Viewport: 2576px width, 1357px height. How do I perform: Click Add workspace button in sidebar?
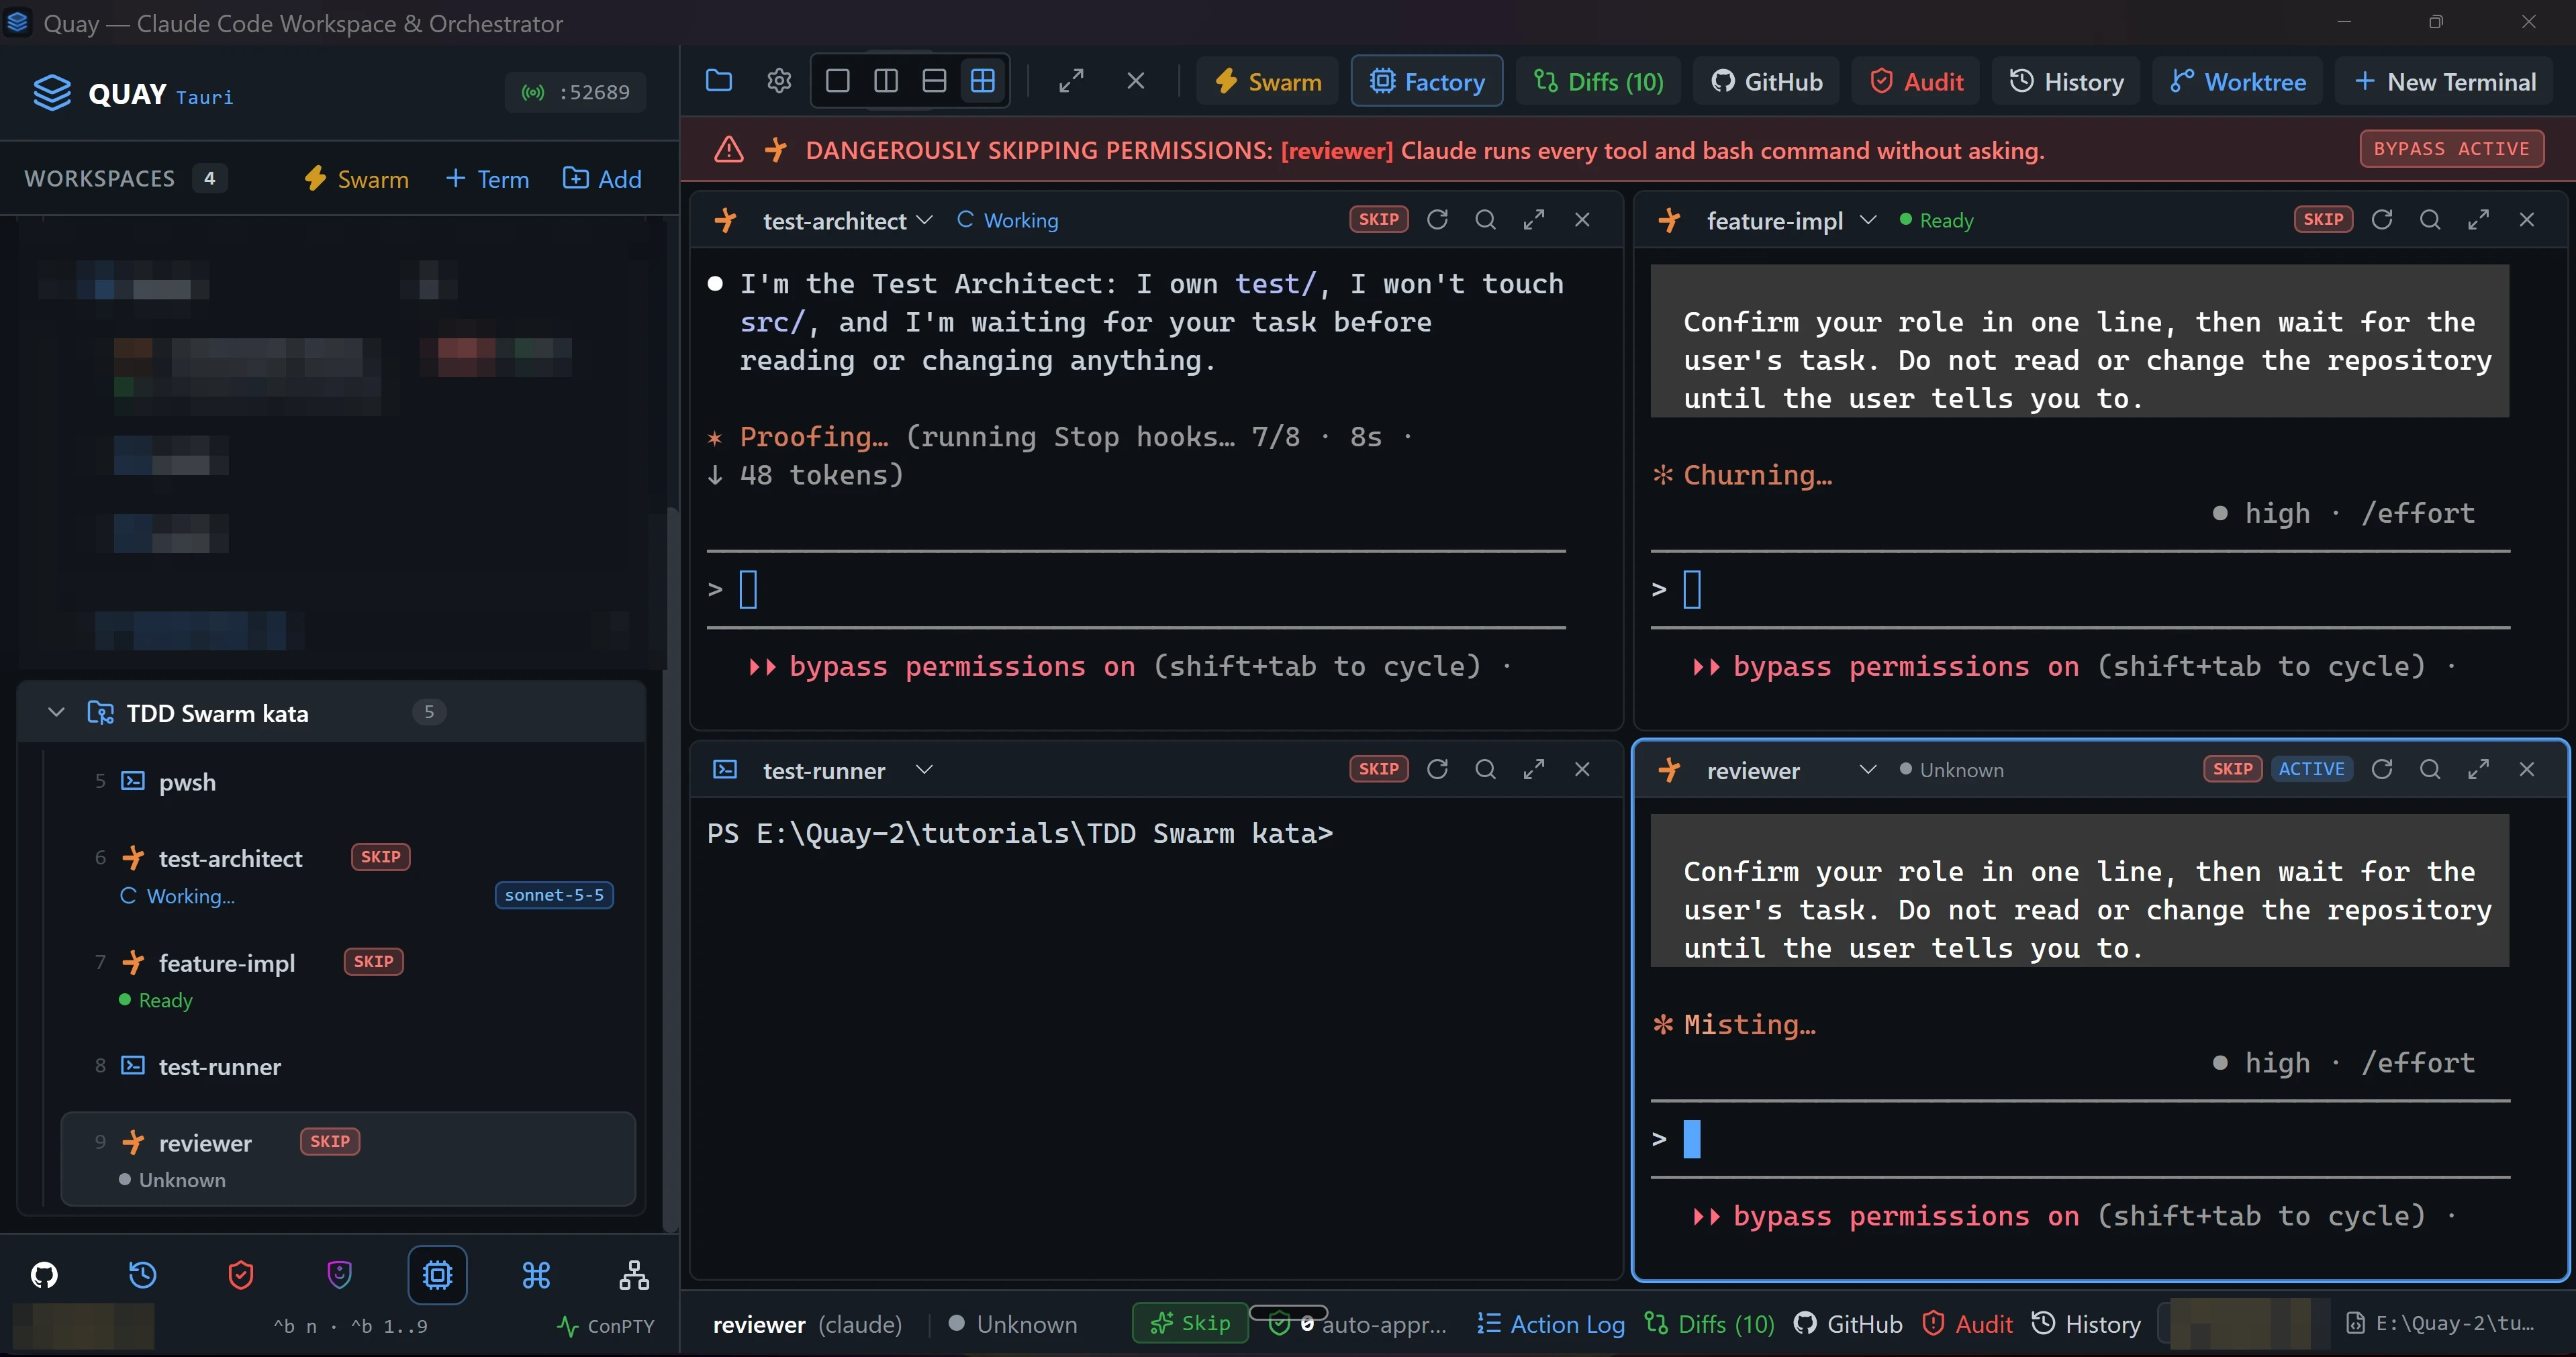point(602,178)
